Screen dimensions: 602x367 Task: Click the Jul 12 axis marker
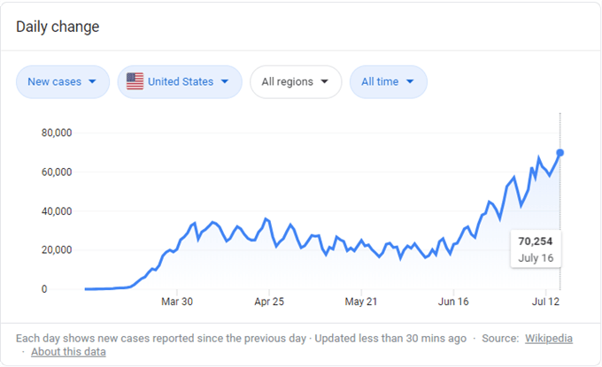tap(545, 302)
